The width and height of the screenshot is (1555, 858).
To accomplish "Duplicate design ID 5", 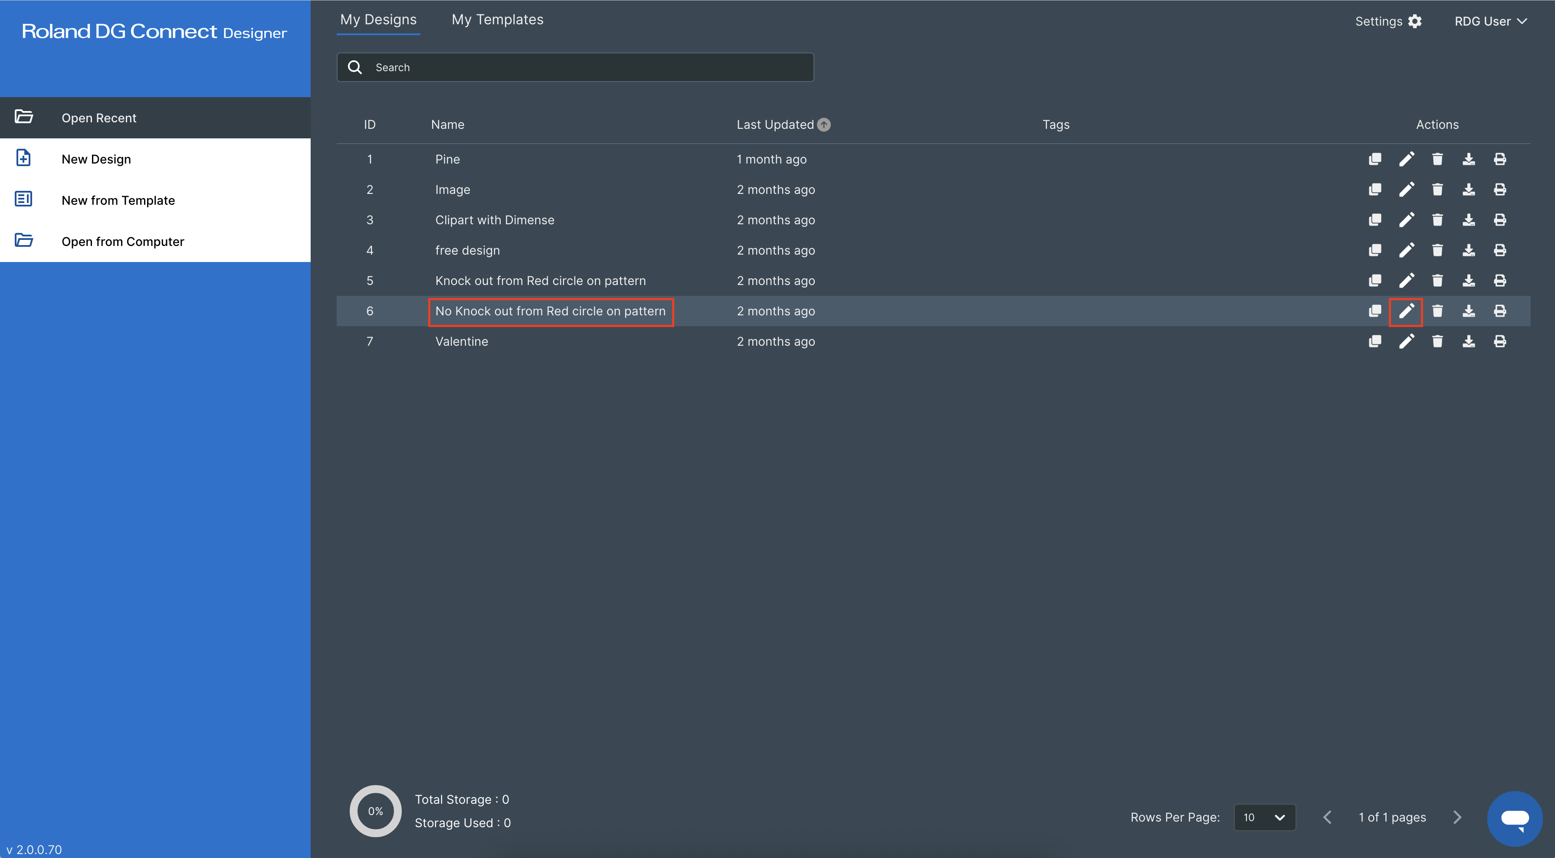I will (1375, 281).
